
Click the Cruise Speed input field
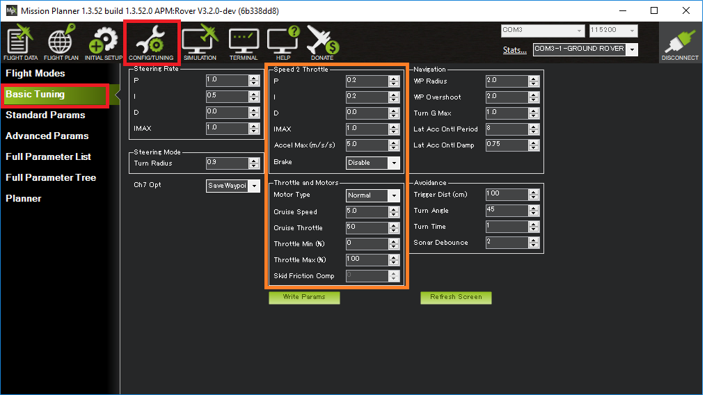(x=367, y=212)
